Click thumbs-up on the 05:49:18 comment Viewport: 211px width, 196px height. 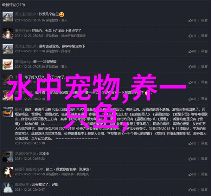(192, 99)
